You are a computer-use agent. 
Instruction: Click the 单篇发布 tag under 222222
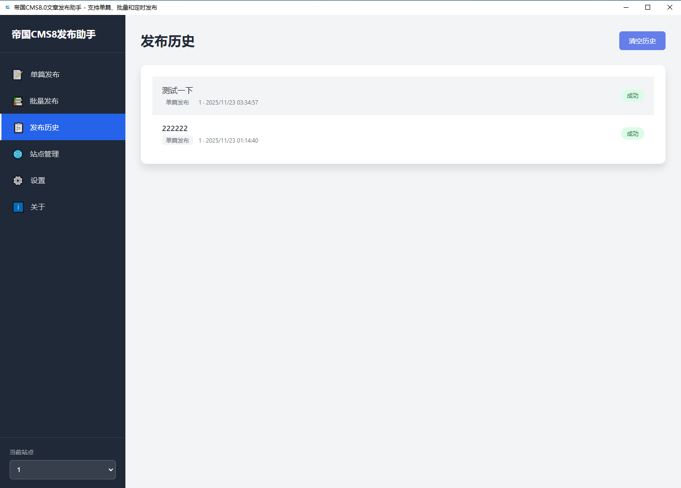click(x=177, y=141)
